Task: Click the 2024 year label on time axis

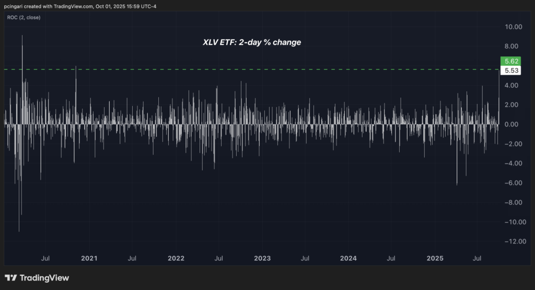Action: pos(348,258)
